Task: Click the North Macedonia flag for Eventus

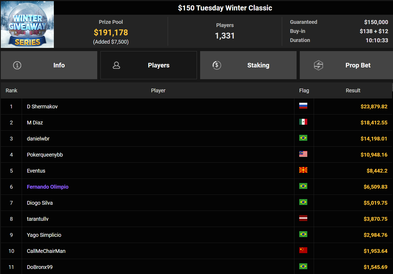Action: pos(303,170)
